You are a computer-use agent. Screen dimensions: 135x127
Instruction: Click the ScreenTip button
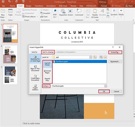point(115,52)
